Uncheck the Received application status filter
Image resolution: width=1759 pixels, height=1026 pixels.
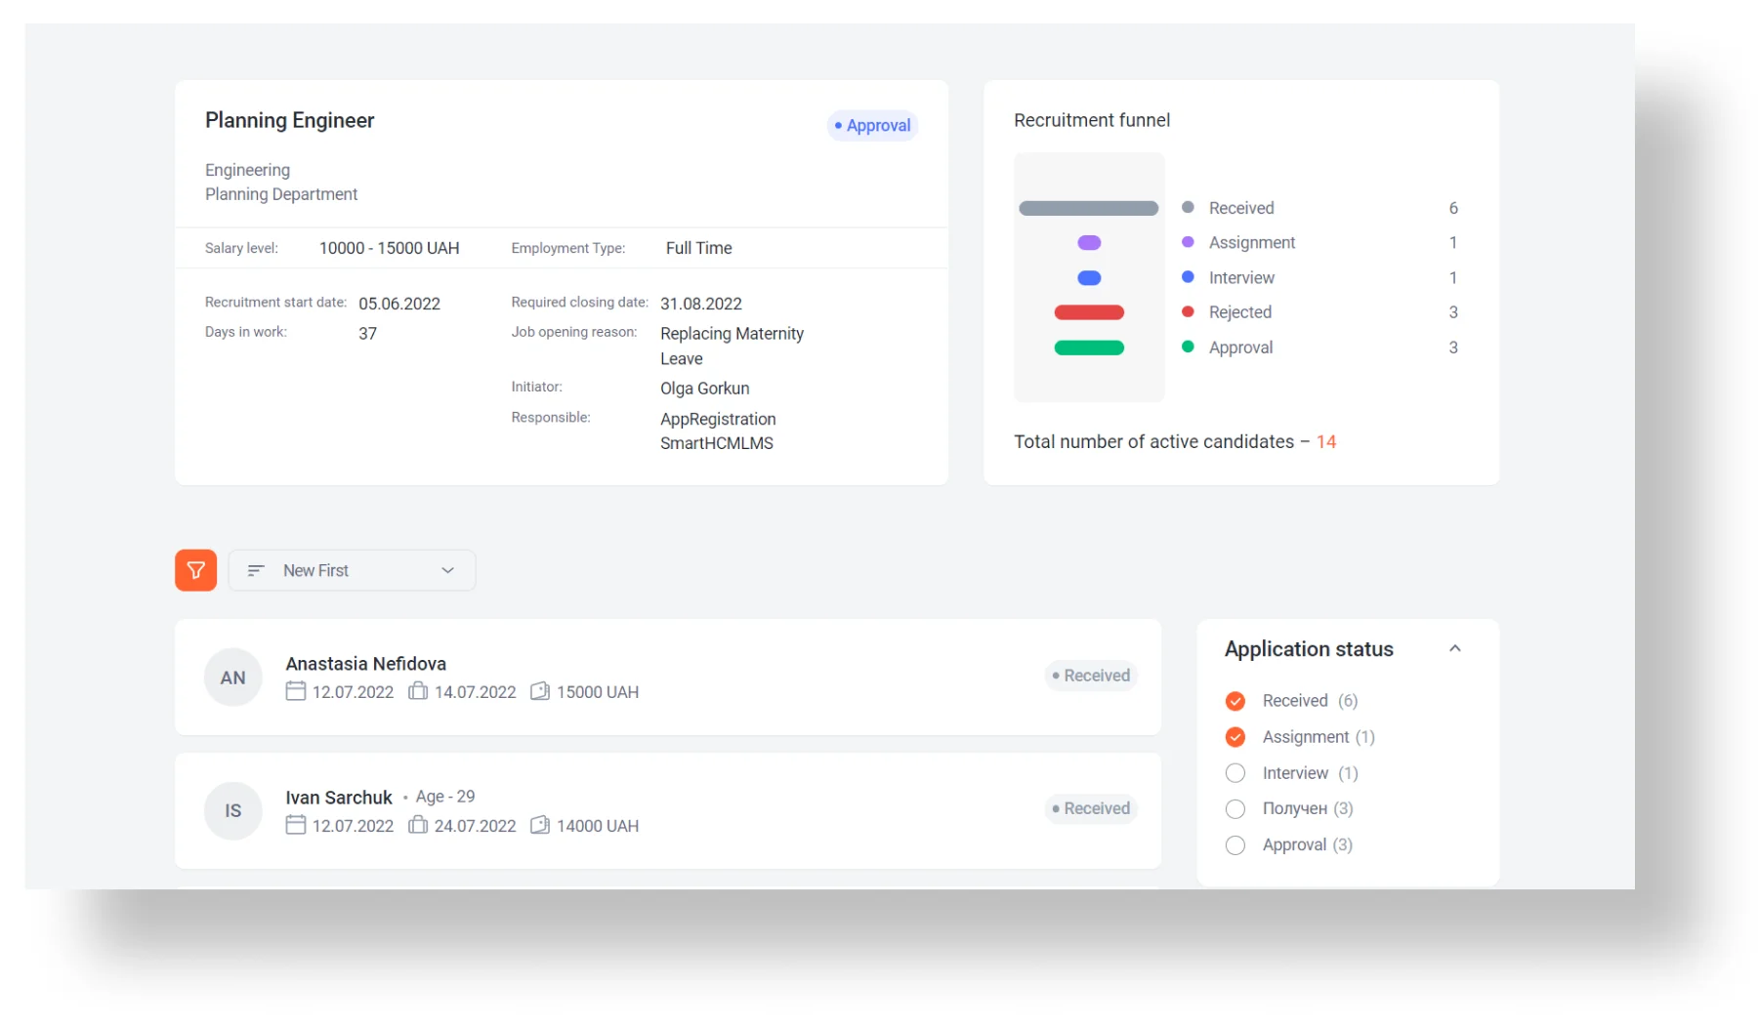[x=1235, y=701]
